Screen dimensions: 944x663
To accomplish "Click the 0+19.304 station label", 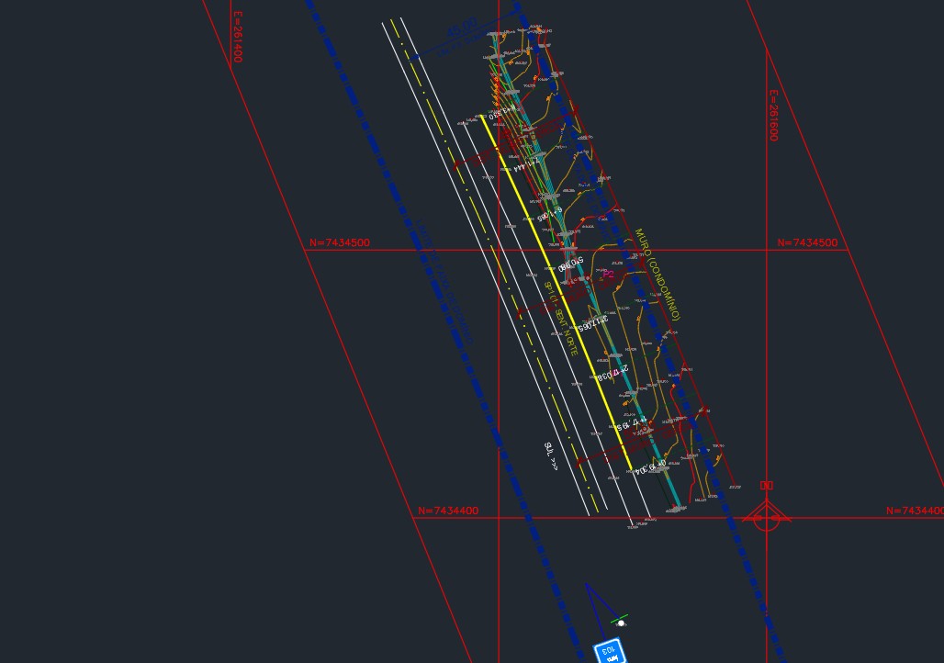I will tap(650, 468).
